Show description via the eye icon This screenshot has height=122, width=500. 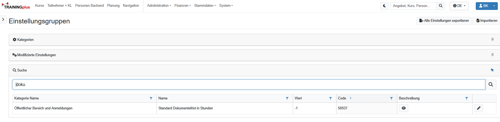click(x=404, y=108)
